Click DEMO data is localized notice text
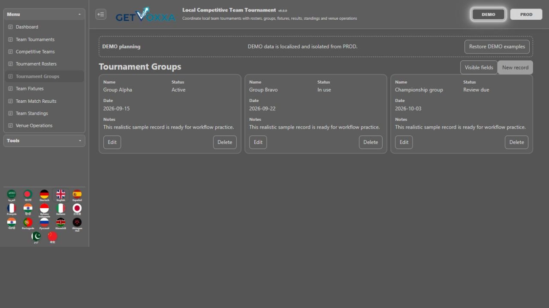The height and width of the screenshot is (308, 549). [x=302, y=47]
